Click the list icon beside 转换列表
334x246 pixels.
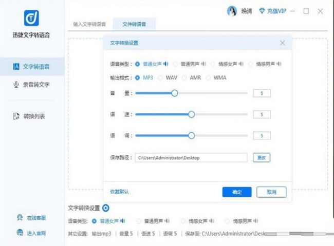point(16,116)
